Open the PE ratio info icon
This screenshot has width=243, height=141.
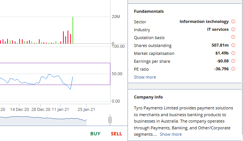(233, 69)
